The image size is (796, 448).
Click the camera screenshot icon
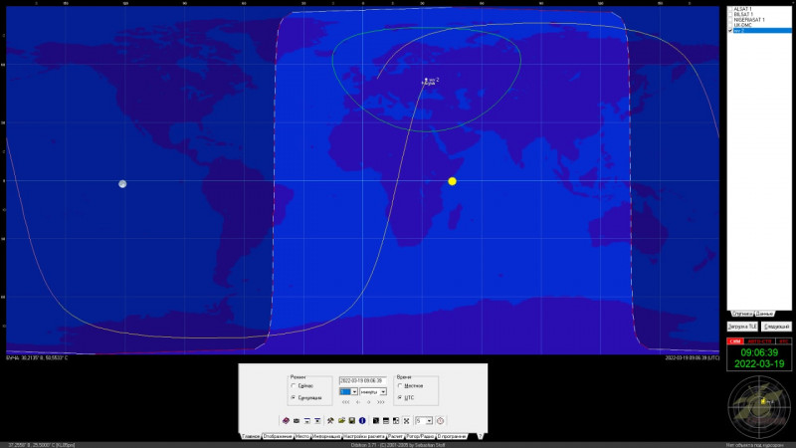[x=297, y=421]
